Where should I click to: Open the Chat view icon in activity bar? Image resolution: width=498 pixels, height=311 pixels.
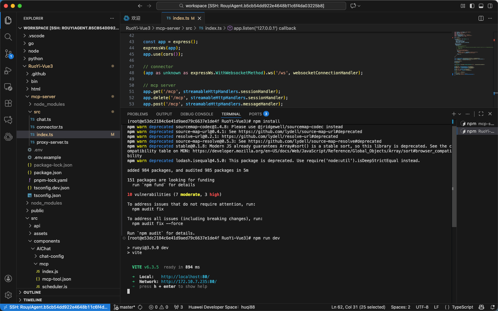coord(8,120)
